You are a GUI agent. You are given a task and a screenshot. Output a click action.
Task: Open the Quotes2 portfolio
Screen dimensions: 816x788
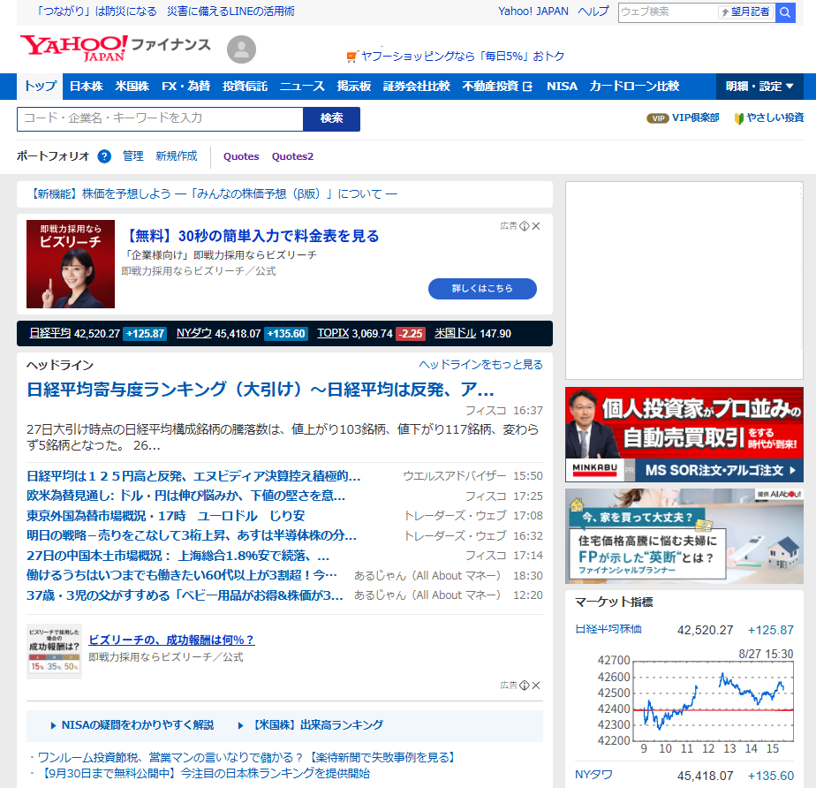(x=292, y=156)
